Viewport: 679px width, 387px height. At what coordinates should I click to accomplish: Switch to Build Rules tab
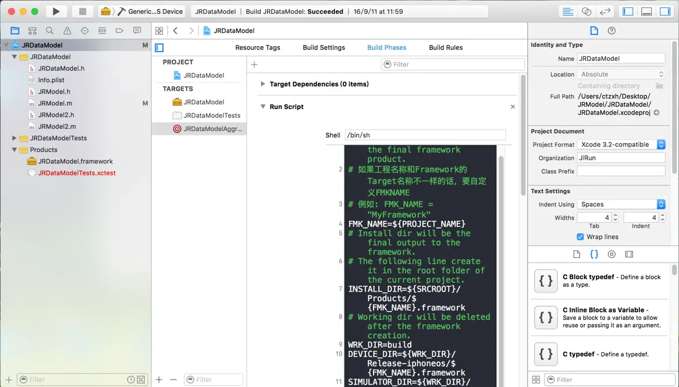[x=446, y=48]
